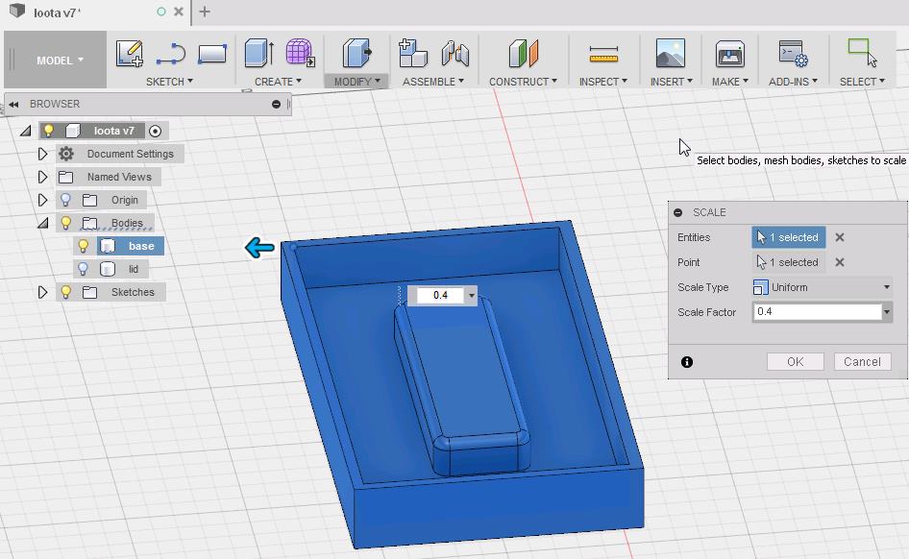Click the loota v7 component cube icon
The image size is (909, 559).
pyautogui.click(x=73, y=131)
